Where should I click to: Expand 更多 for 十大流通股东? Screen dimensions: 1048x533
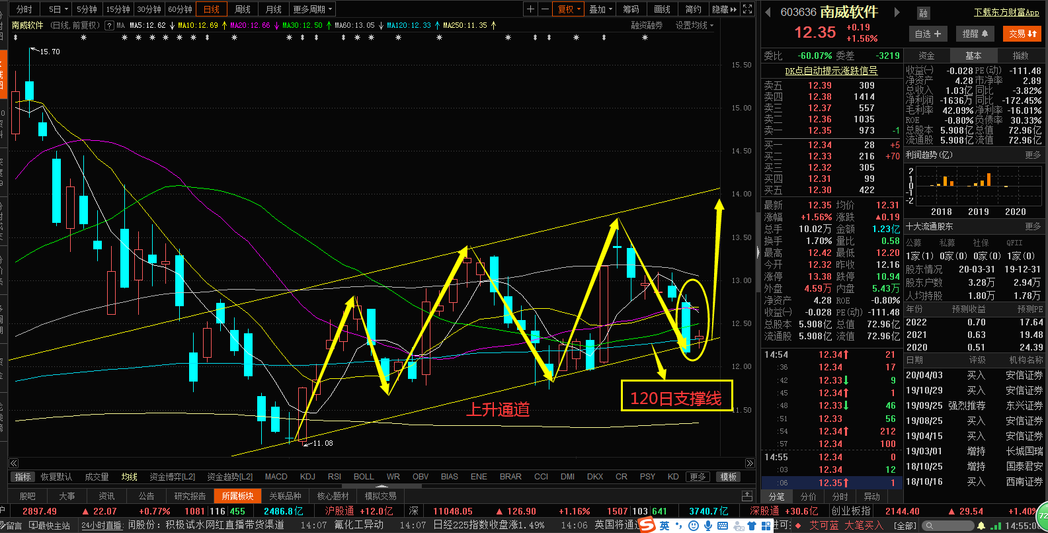point(1033,226)
